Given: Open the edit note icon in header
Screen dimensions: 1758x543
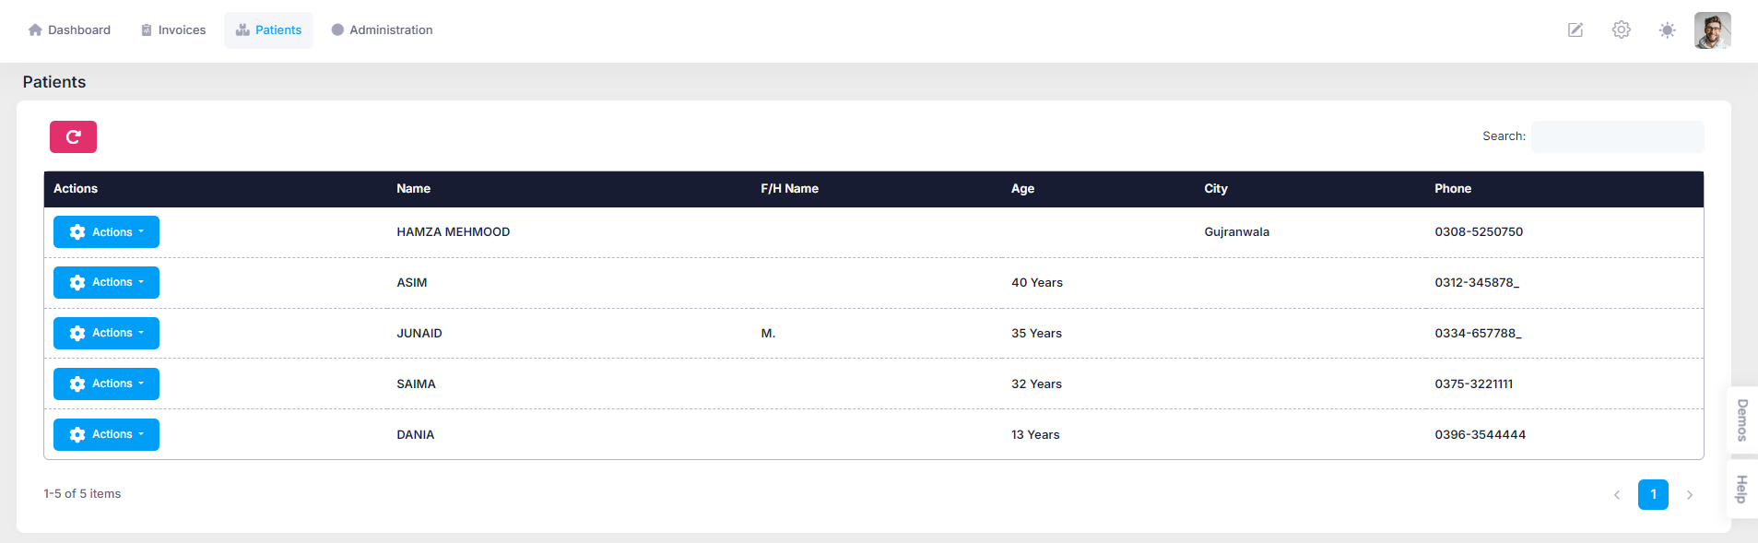Looking at the screenshot, I should 1575,30.
